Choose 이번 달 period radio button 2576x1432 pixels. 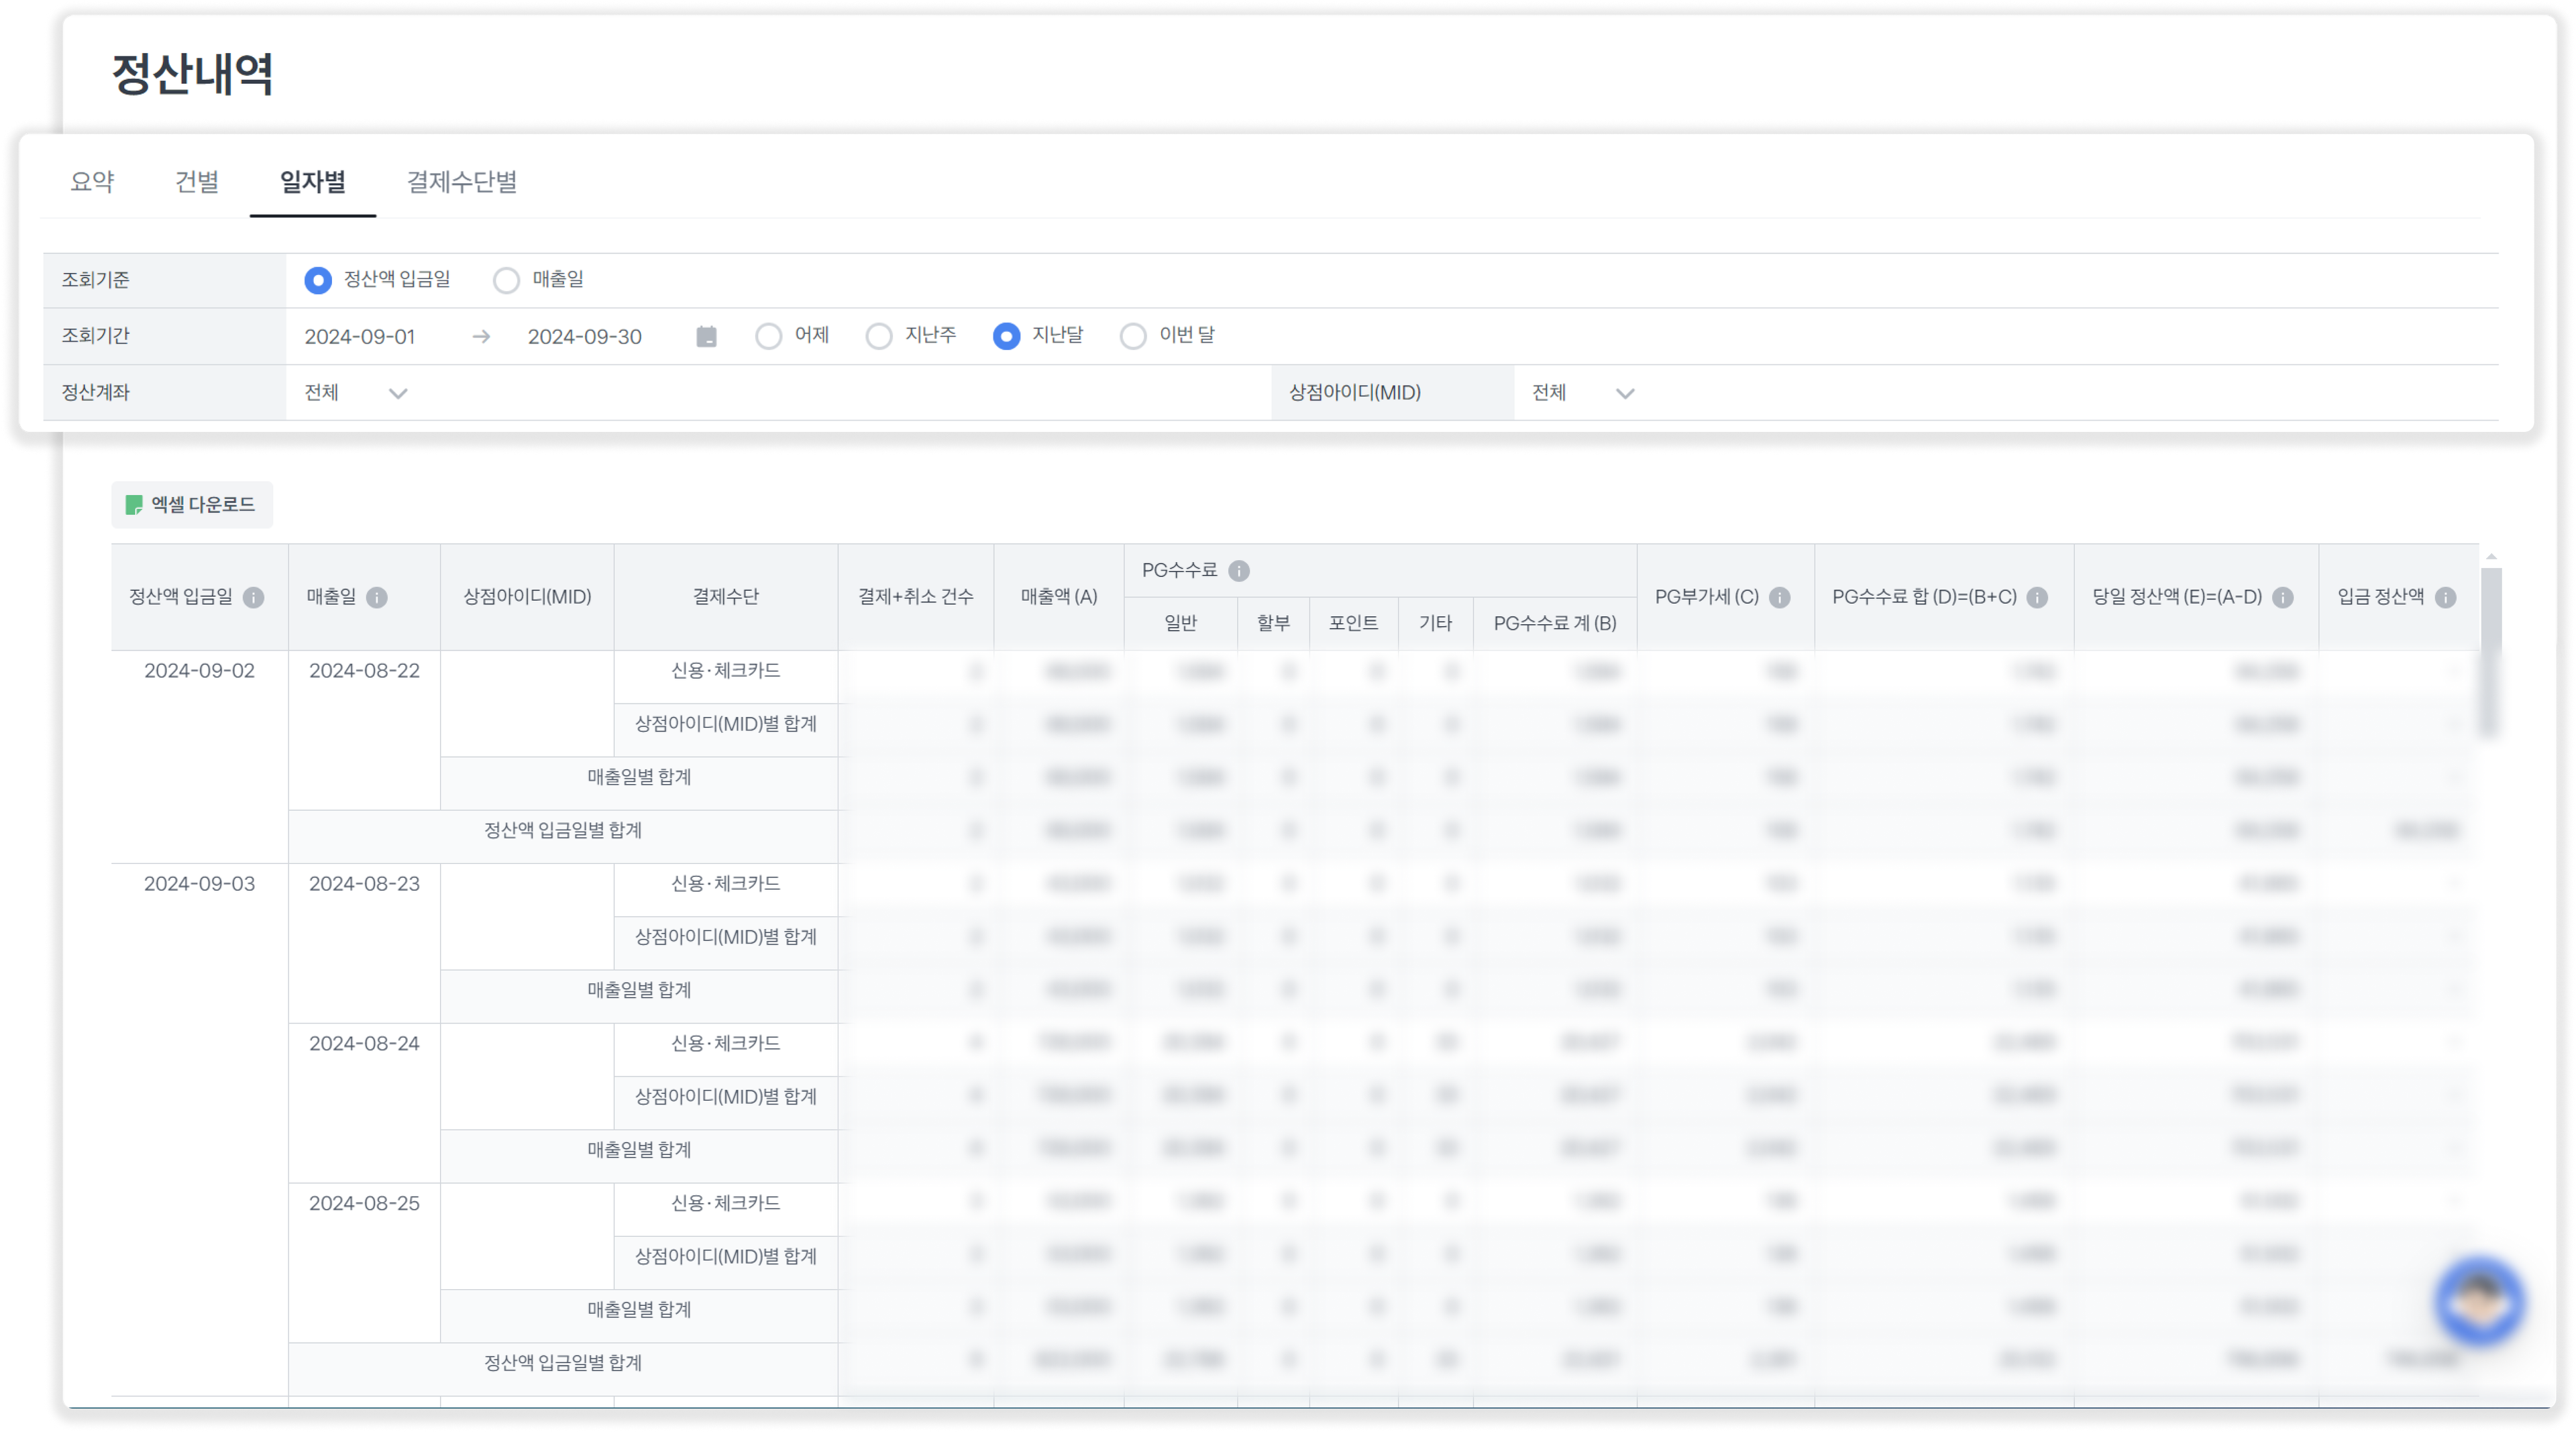click(x=1133, y=337)
